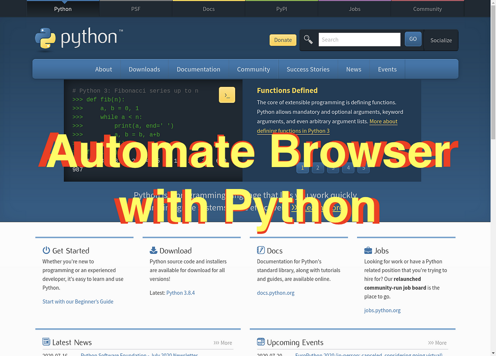
Task: Open the docs.python.org link
Action: [276, 293]
